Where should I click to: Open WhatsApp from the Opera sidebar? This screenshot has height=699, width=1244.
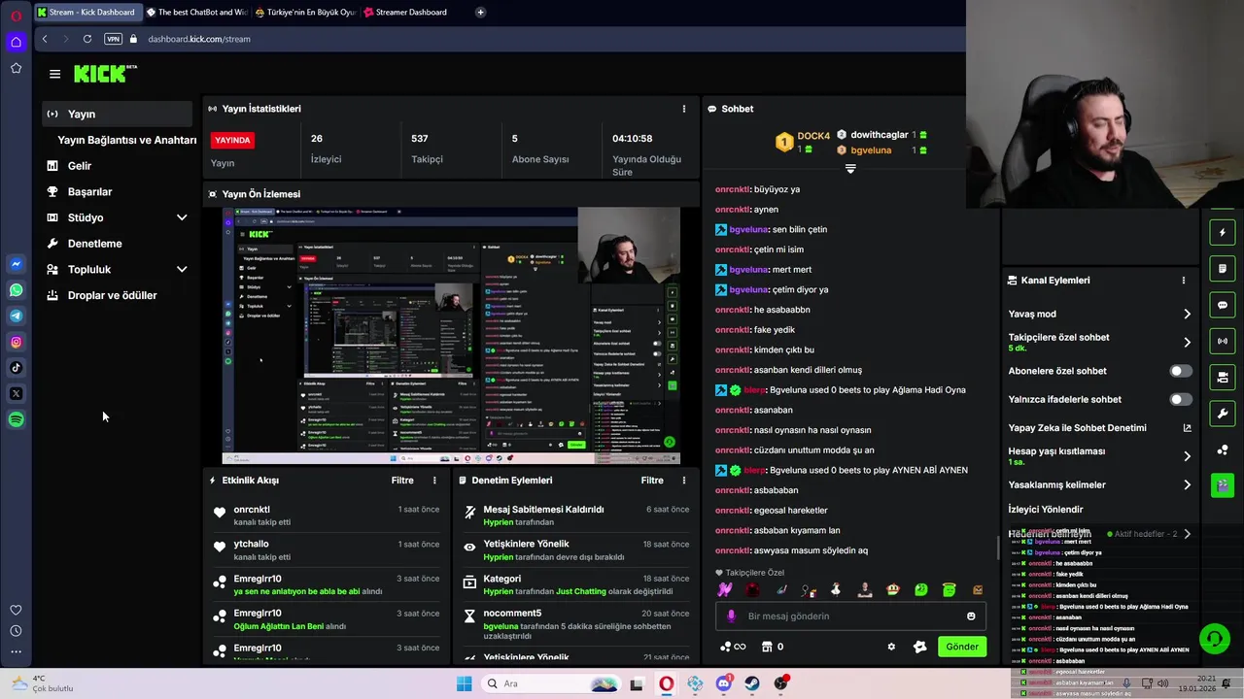pyautogui.click(x=16, y=290)
